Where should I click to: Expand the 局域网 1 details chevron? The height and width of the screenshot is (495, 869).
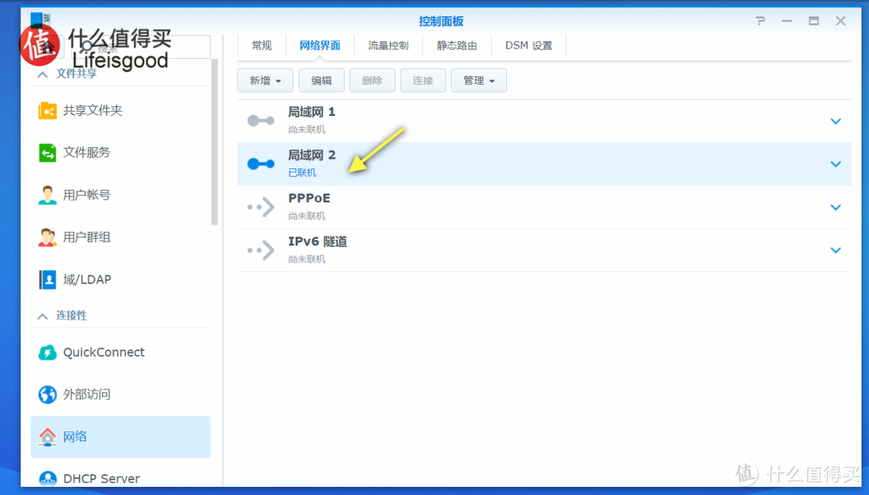tap(835, 122)
